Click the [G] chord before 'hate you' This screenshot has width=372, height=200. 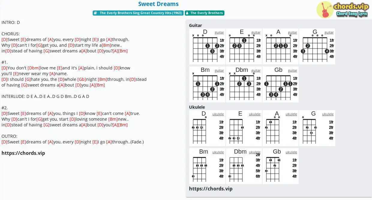[x=28, y=79]
